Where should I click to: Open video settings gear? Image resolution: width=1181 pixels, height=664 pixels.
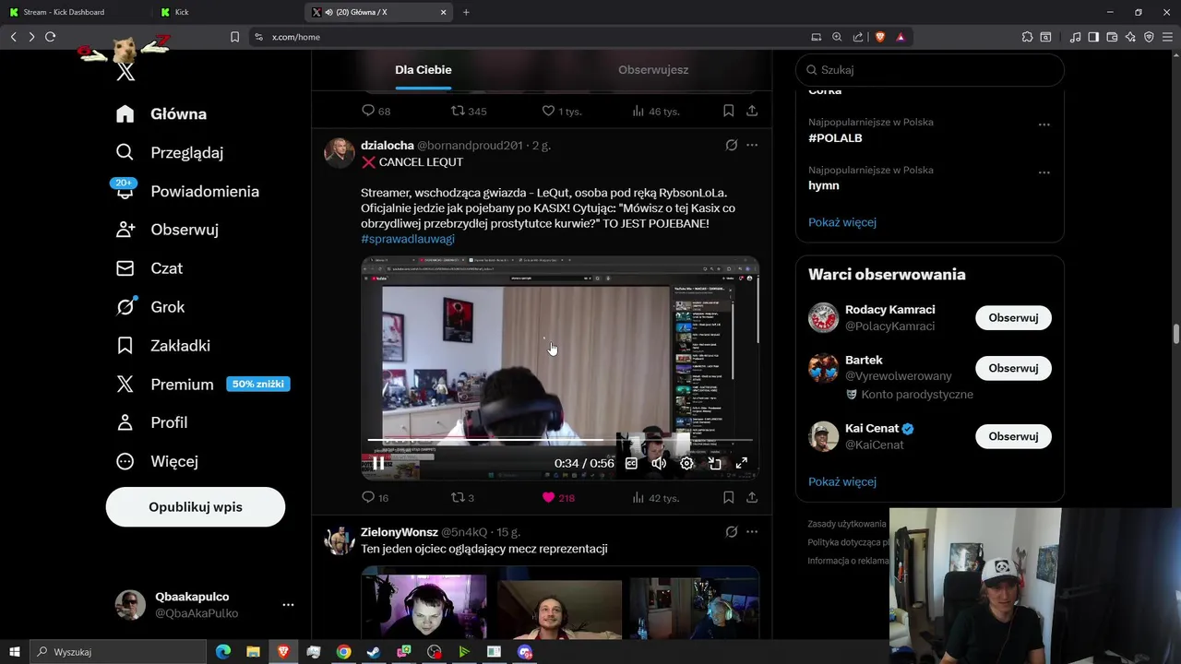[686, 463]
